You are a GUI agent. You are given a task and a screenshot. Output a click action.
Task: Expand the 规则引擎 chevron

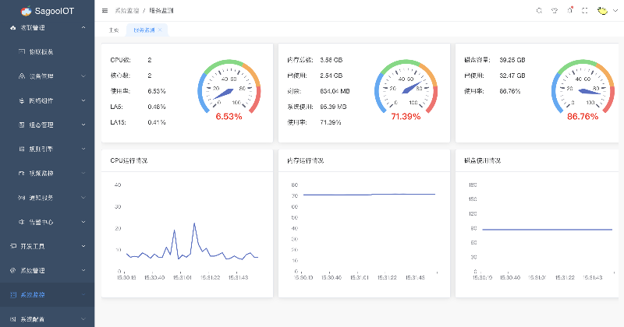(83, 149)
